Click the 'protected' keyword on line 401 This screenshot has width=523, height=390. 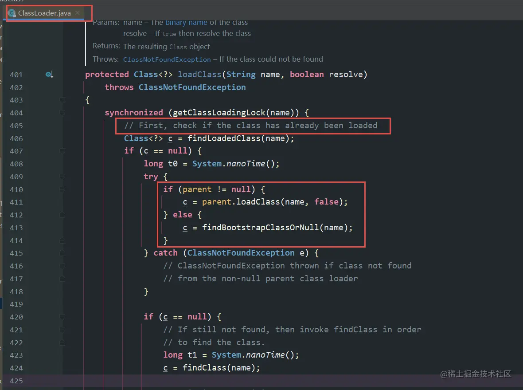tap(107, 75)
